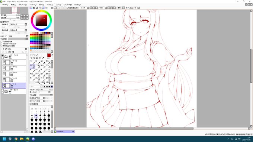This screenshot has height=142, width=253.
Task: Select the move tool
Action: coord(31,58)
